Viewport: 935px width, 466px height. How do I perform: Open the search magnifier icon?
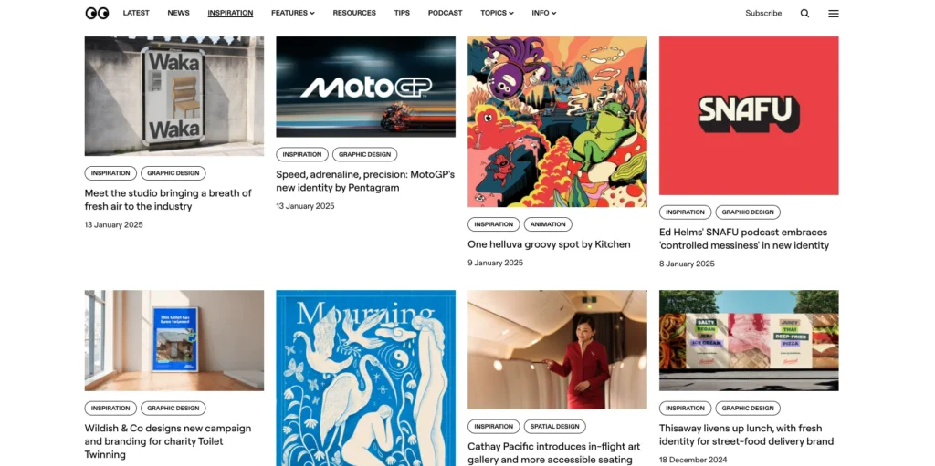tap(804, 13)
